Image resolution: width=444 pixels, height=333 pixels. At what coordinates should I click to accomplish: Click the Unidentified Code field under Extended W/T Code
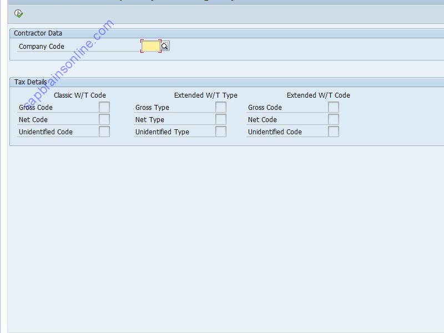point(333,132)
